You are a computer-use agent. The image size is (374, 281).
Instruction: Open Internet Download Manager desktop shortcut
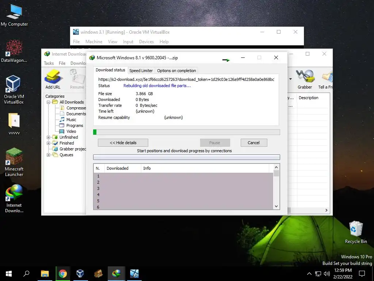[x=14, y=198]
